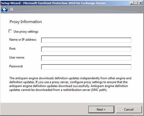Click inside the Port text box
The height and width of the screenshot is (116, 144).
click(86, 49)
